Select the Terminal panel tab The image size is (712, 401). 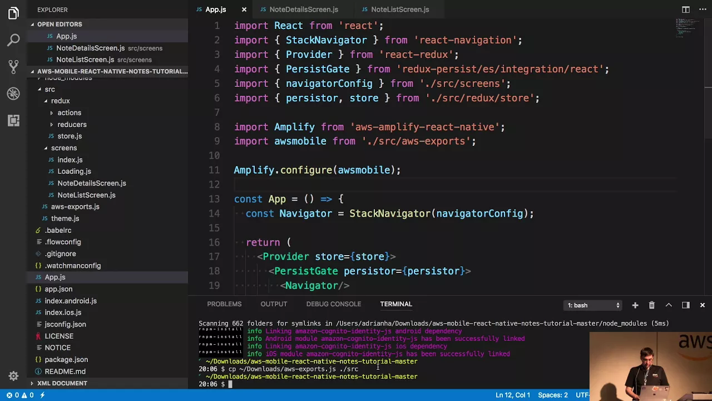click(396, 304)
